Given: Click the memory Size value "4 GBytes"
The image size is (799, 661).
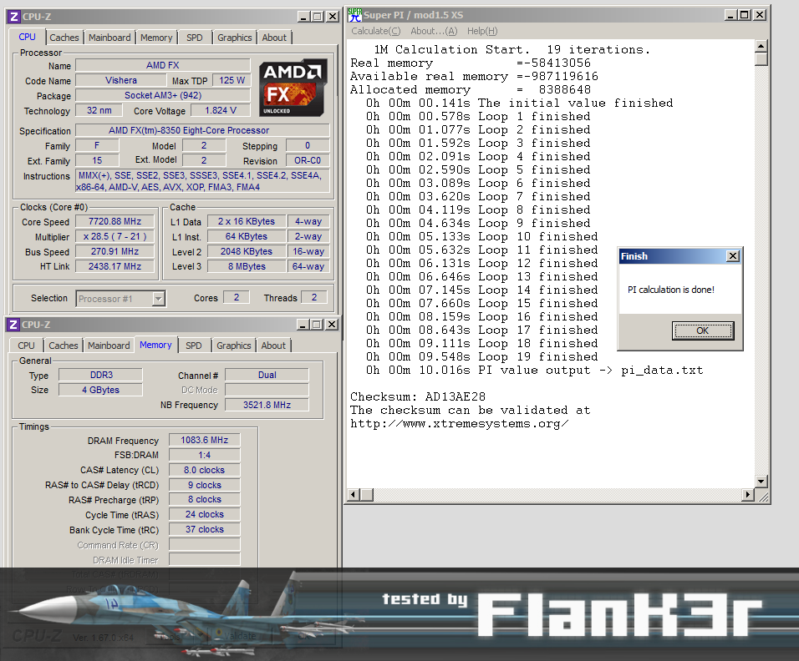Looking at the screenshot, I should point(101,390).
